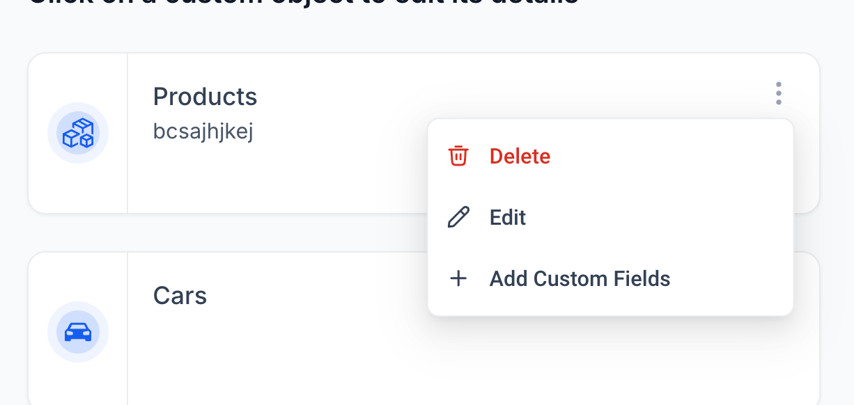This screenshot has height=405, width=854.
Task: Click the blue car icon
Action: [x=78, y=332]
